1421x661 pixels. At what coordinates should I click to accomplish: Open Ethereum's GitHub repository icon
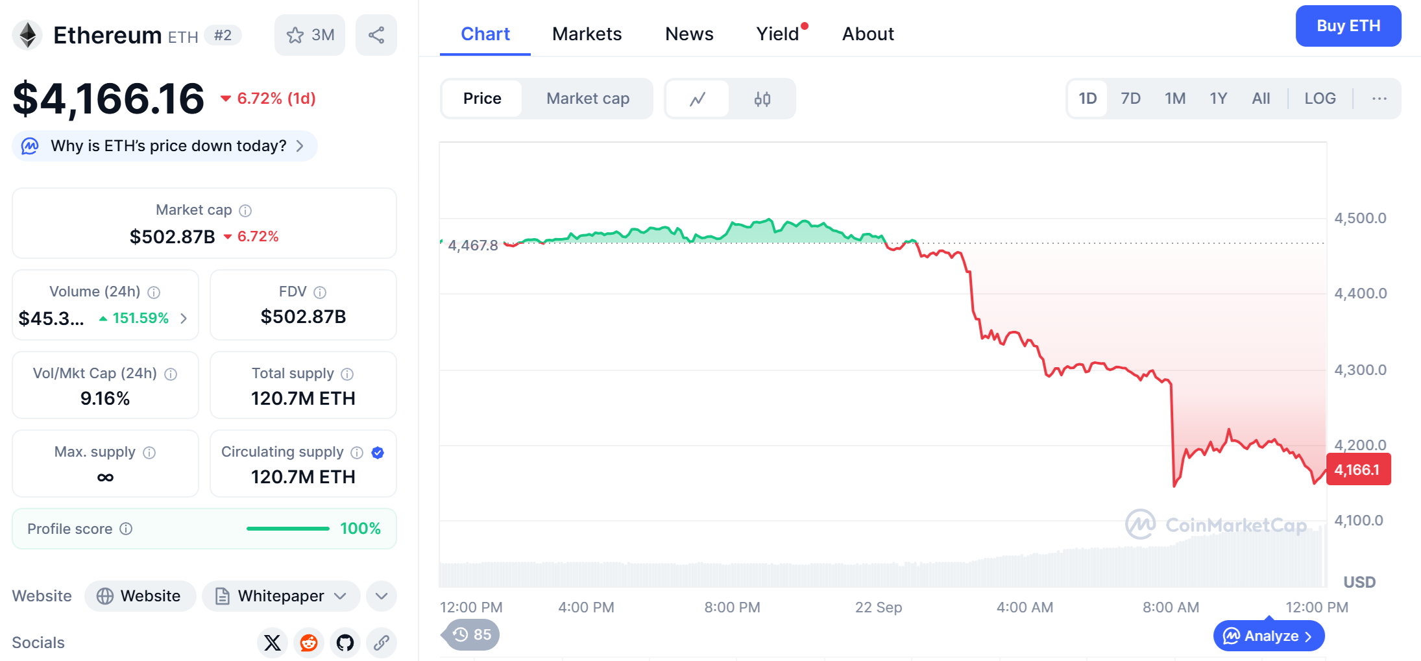click(345, 643)
